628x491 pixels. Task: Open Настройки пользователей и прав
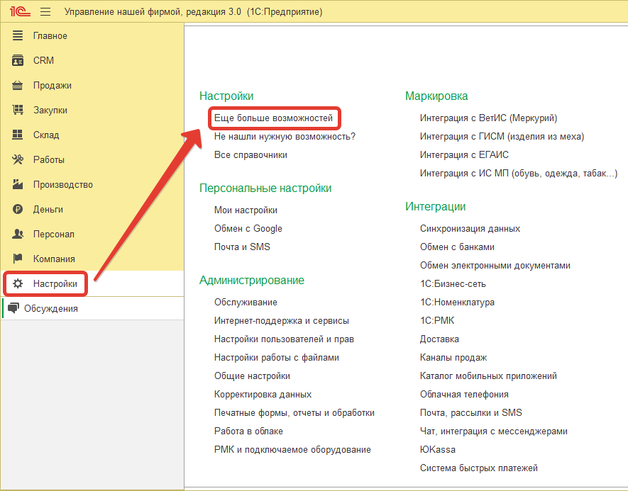[284, 339]
